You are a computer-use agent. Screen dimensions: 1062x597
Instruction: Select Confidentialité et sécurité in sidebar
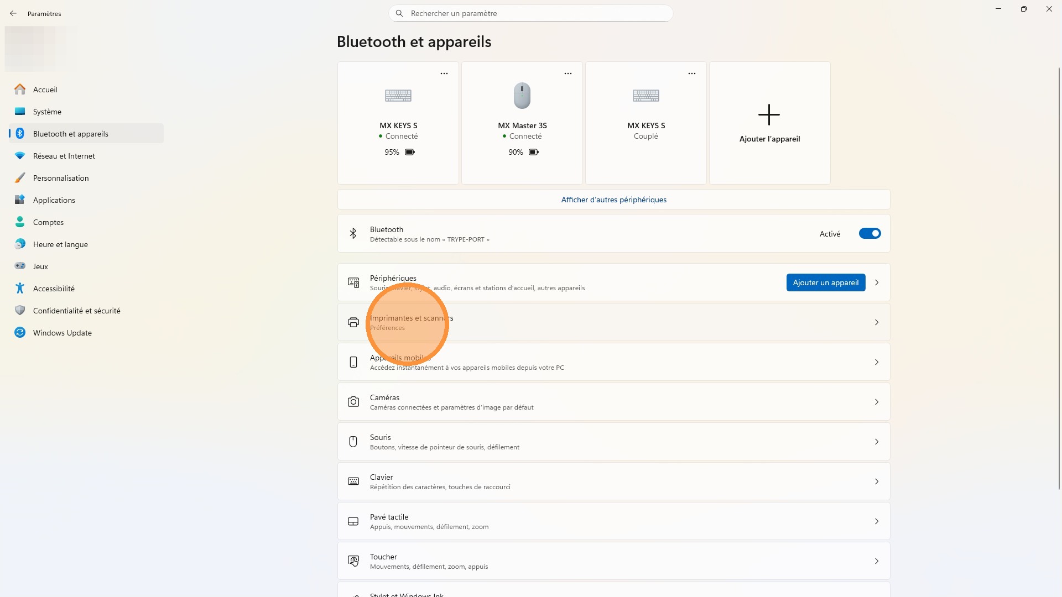pyautogui.click(x=76, y=311)
